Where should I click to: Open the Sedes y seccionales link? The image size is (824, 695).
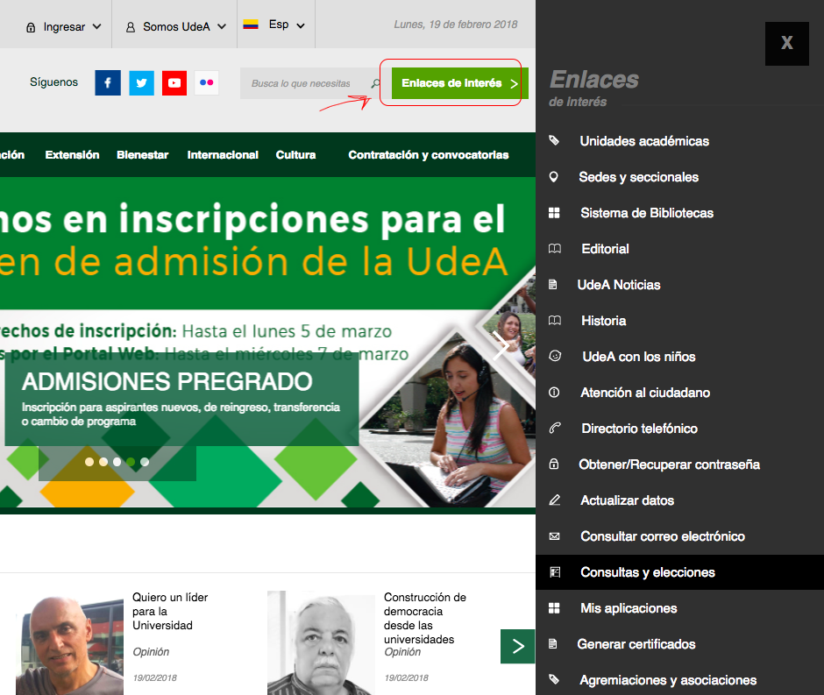638,177
